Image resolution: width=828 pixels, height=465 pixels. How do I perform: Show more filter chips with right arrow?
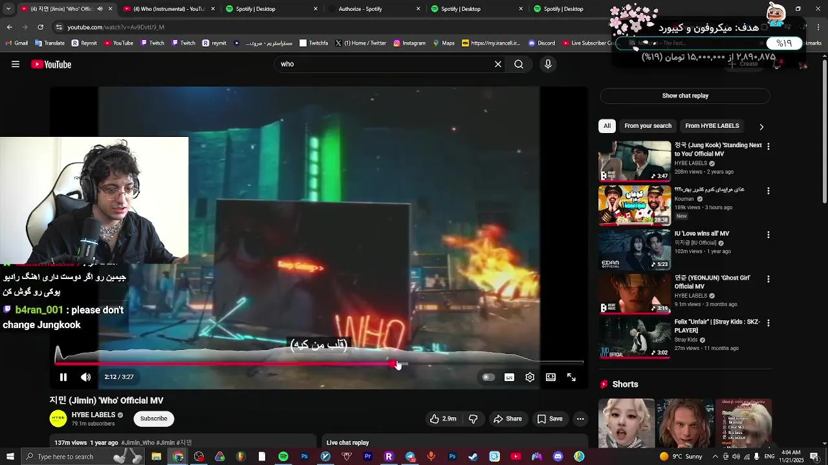click(761, 127)
